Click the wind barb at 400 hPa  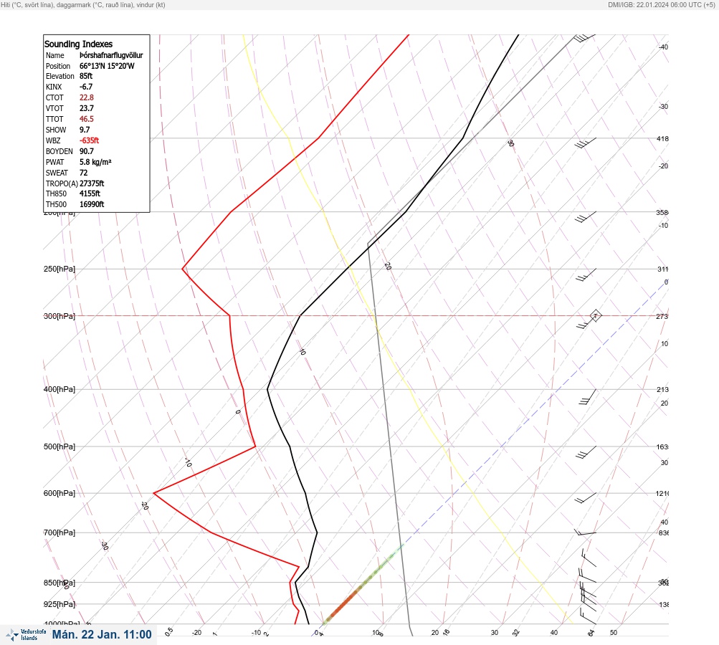(587, 396)
